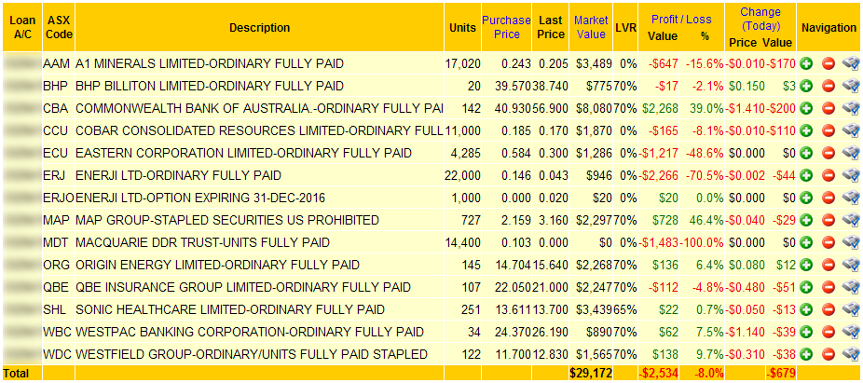Click the red minus icon in the MAP row
The width and height of the screenshot is (863, 383).
(x=829, y=221)
